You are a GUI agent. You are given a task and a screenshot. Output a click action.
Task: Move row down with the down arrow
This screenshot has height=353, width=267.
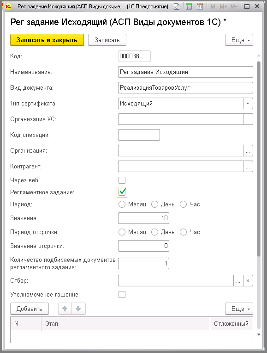point(78,309)
